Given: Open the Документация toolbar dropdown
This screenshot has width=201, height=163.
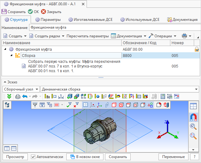Looking at the screenshot, I should [x=145, y=36].
